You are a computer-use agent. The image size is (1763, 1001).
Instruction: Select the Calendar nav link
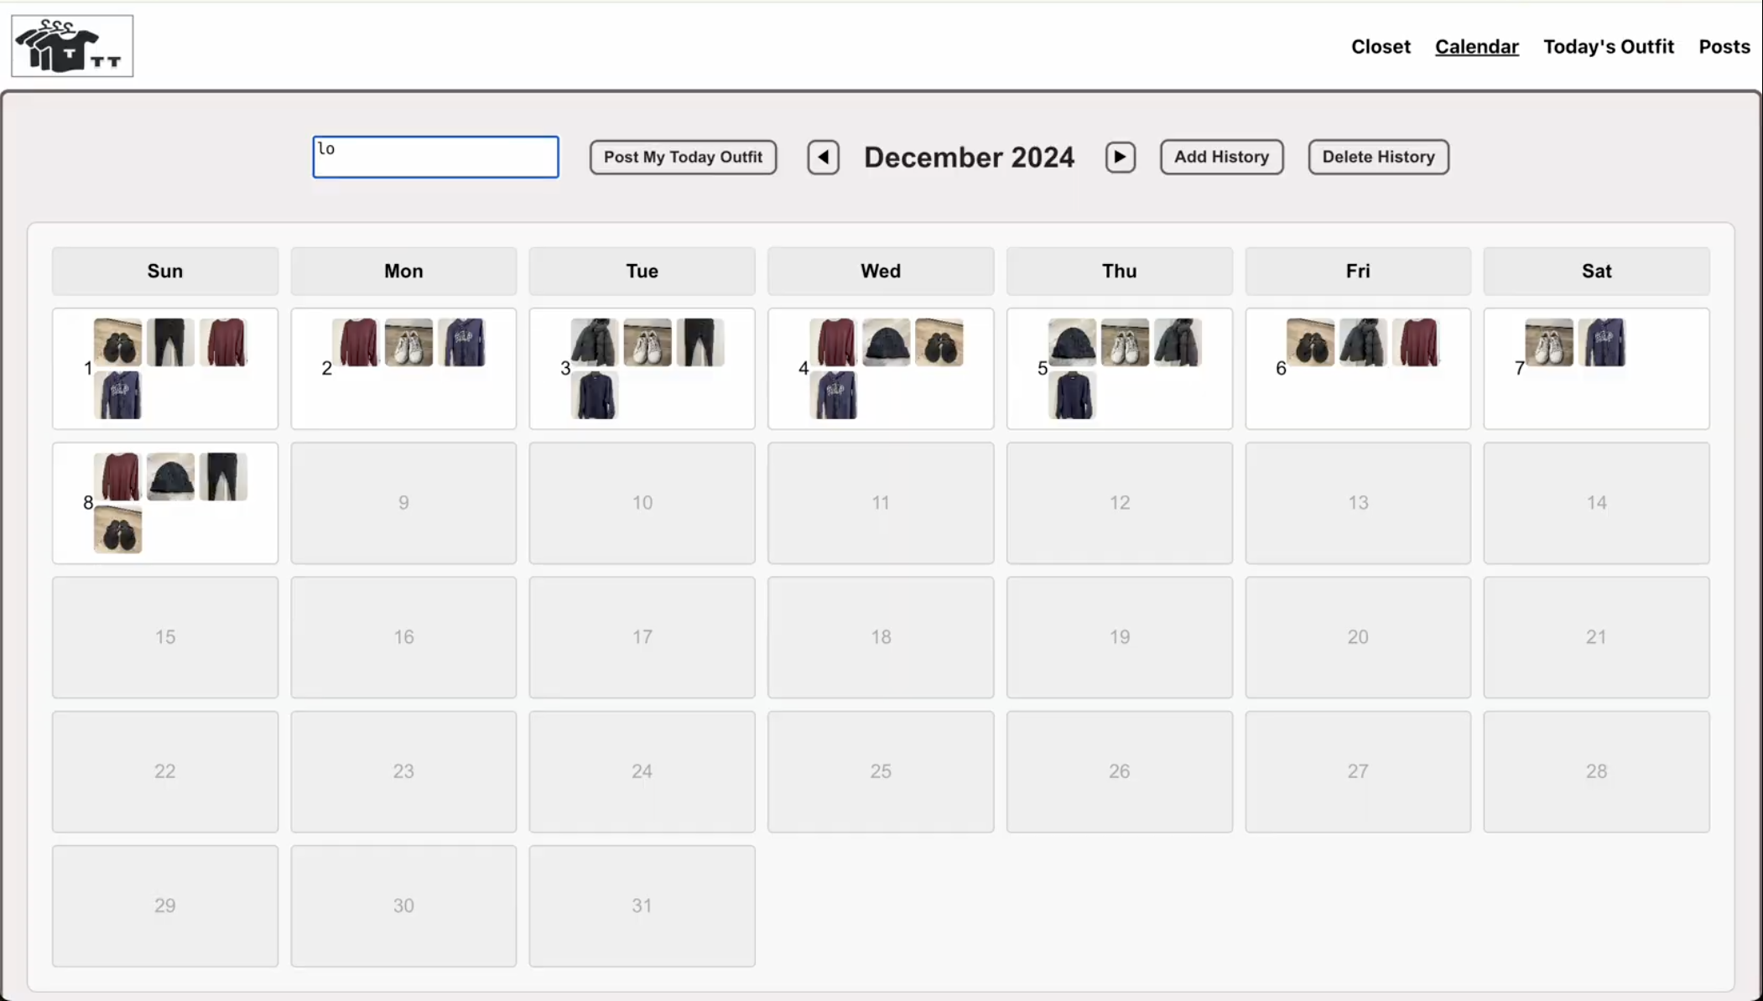pos(1476,47)
